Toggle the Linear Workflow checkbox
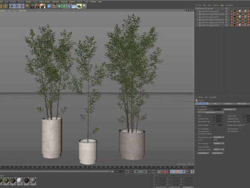250x188 pixels. [214, 147]
